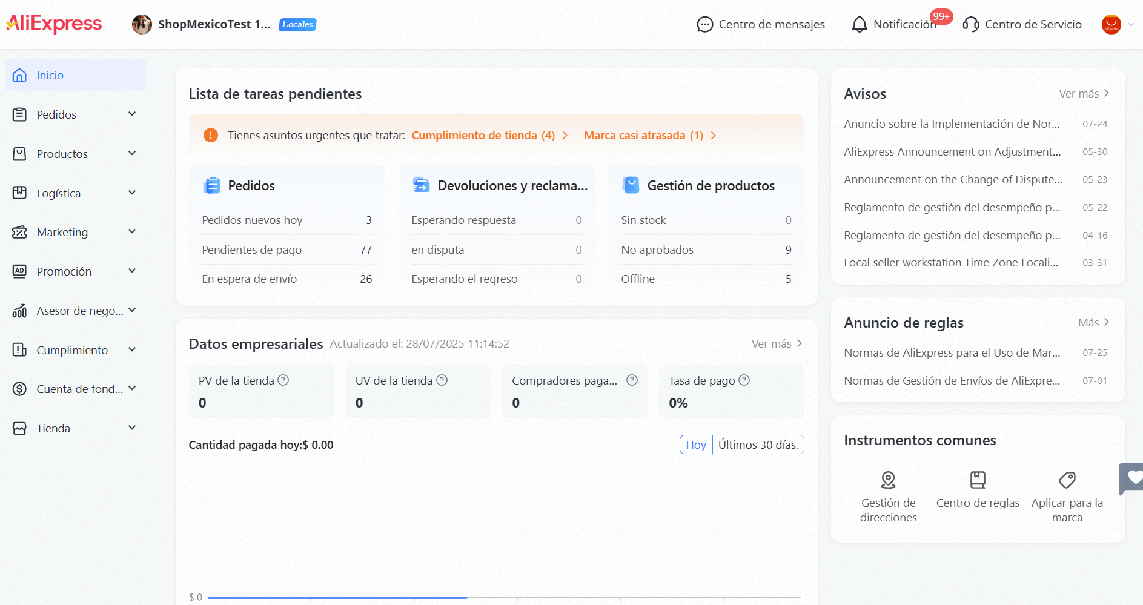Click the floating heart feedback button

1131,478
